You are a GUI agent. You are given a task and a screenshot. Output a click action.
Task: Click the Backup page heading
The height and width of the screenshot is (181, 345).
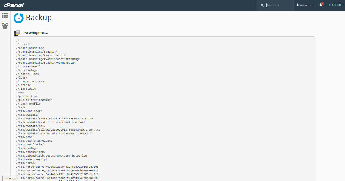click(x=39, y=18)
